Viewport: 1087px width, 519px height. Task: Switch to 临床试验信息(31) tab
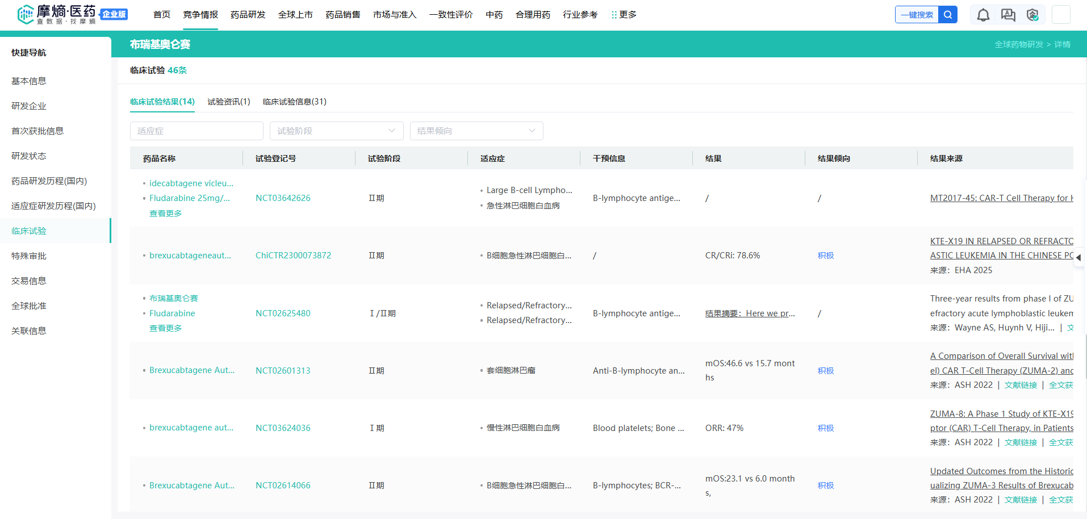click(x=294, y=102)
